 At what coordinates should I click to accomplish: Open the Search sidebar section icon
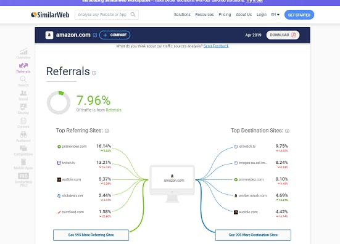23,79
